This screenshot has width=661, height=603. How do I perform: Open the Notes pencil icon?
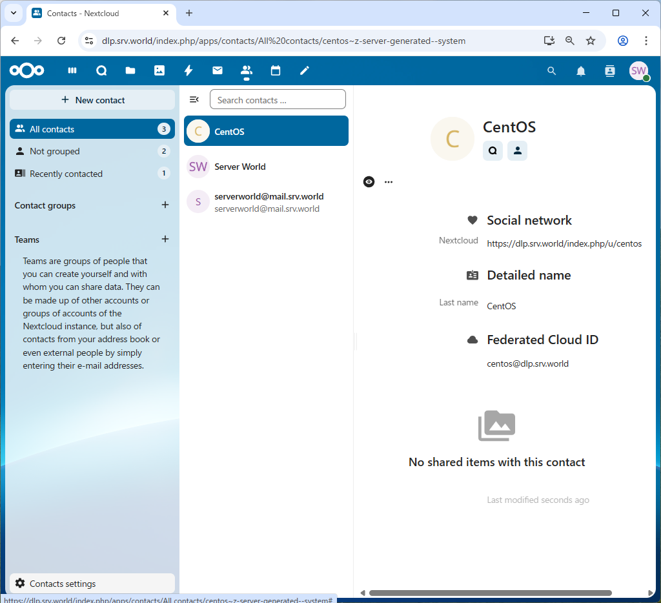tap(305, 70)
